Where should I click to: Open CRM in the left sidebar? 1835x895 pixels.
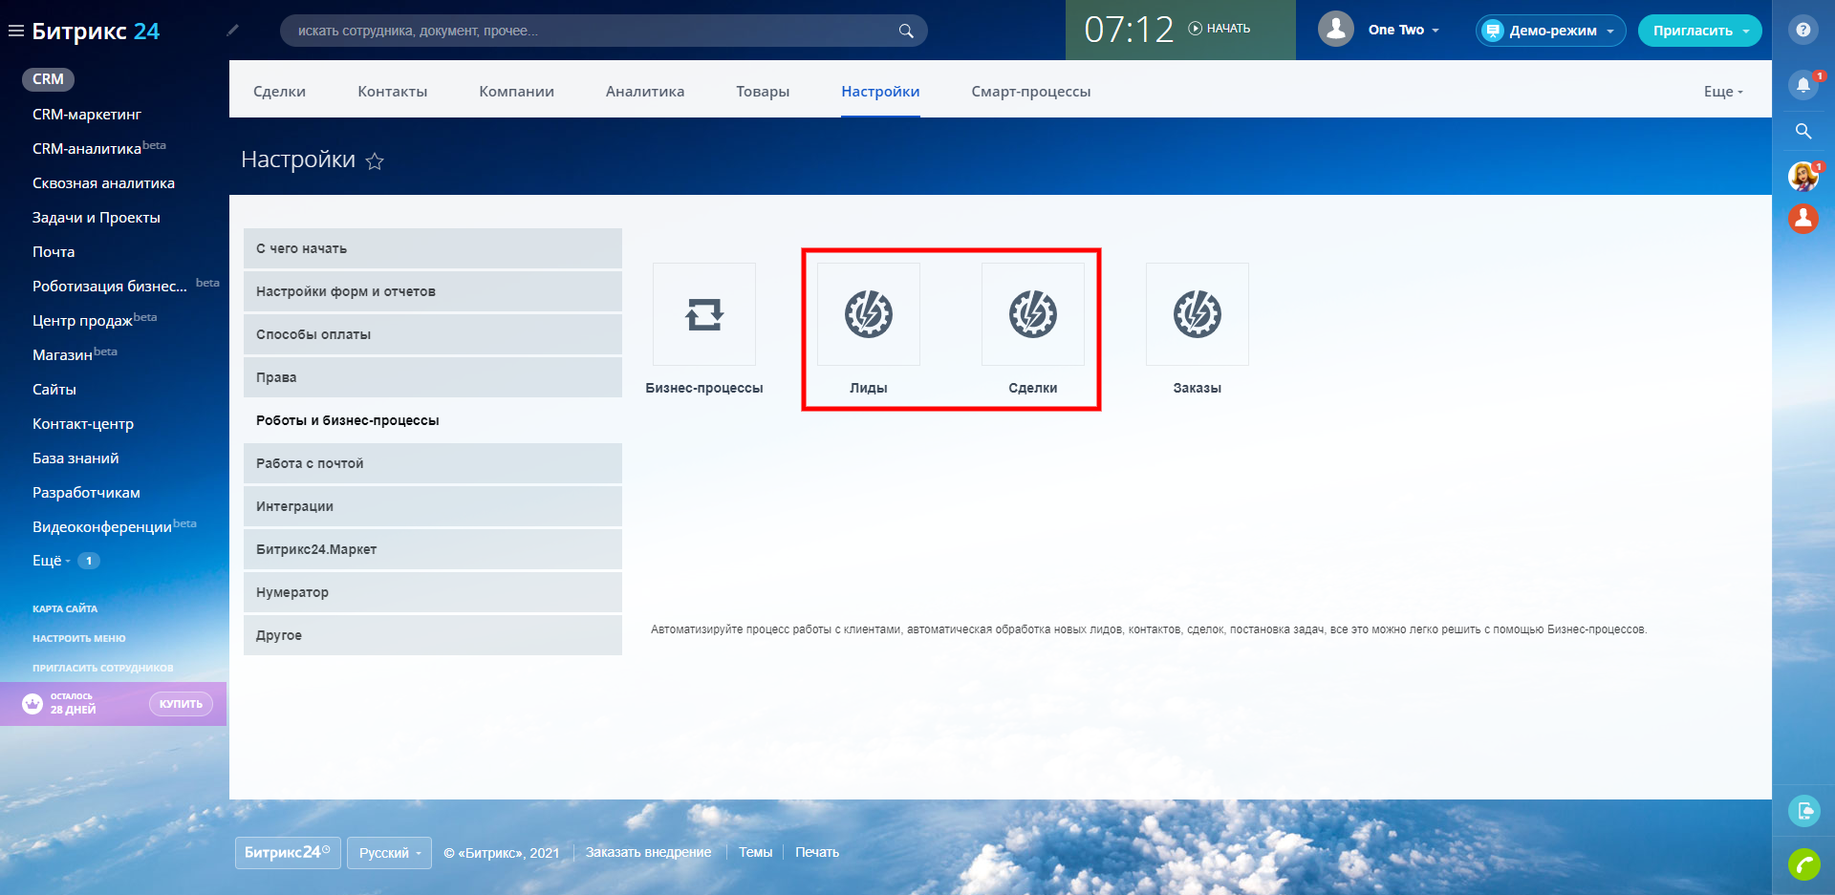[x=48, y=79]
